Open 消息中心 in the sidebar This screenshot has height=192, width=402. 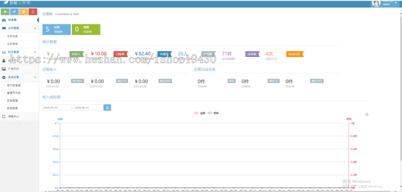coord(14,116)
